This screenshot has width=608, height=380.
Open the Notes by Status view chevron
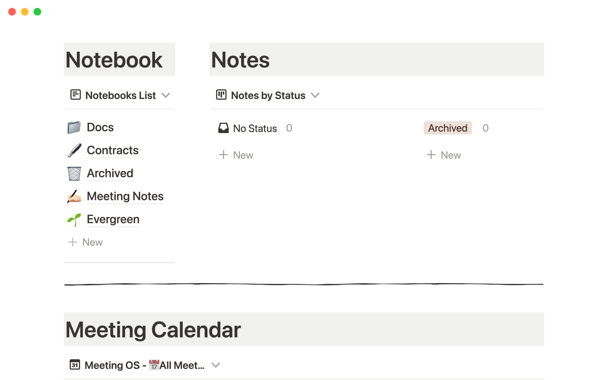(x=315, y=95)
